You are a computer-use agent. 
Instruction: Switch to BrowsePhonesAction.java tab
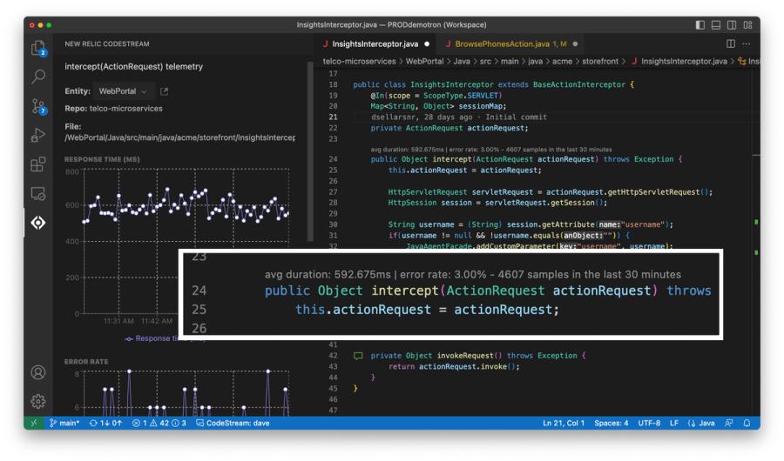(x=510, y=44)
